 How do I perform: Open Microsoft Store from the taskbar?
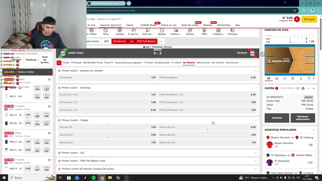click(69, 178)
